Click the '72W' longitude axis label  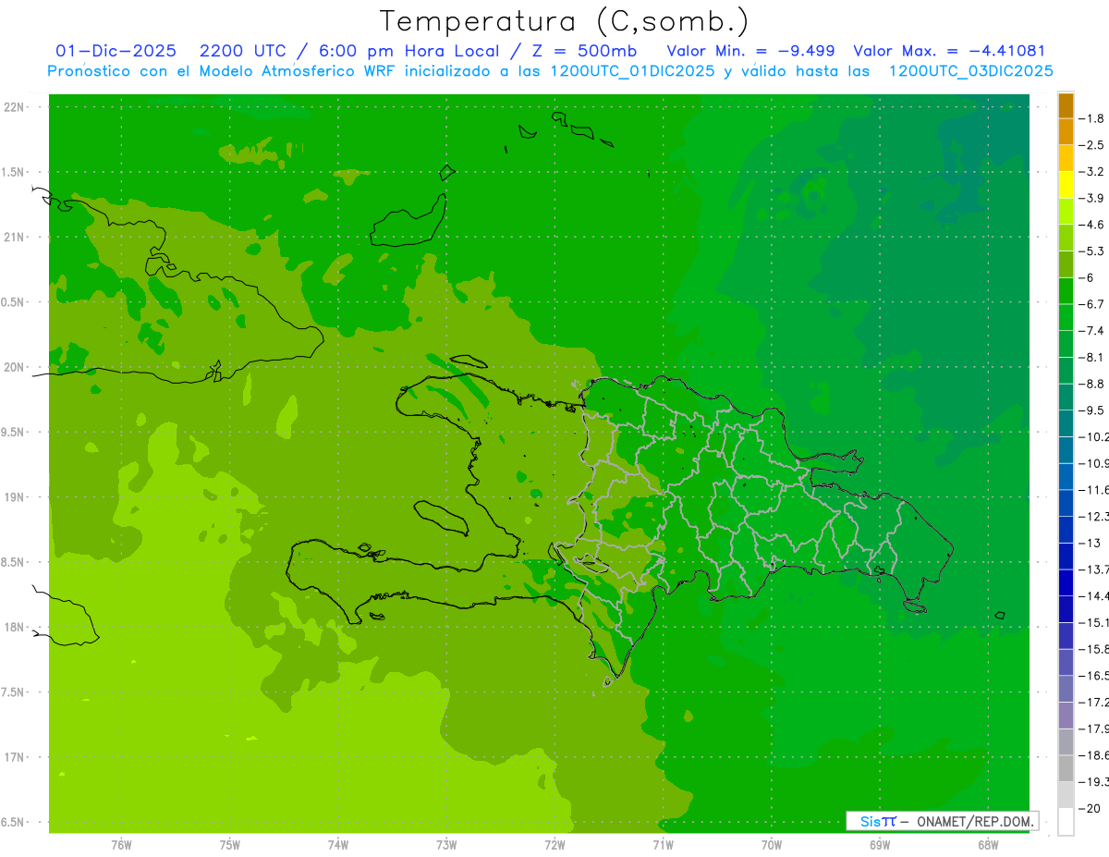(x=554, y=844)
